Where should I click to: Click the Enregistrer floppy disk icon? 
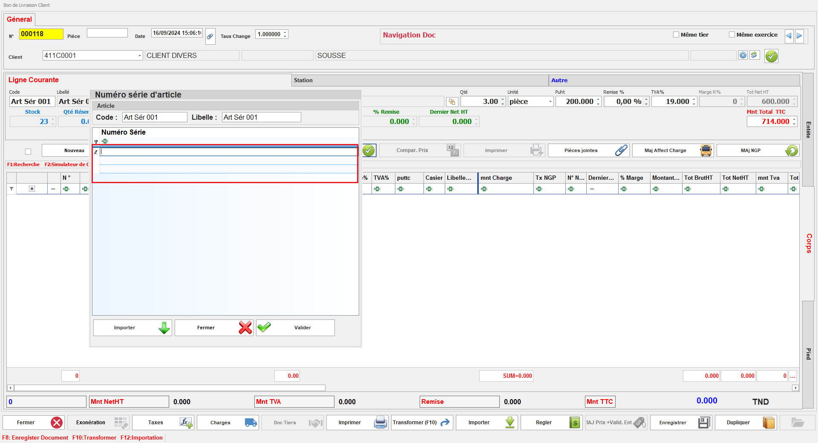(704, 423)
